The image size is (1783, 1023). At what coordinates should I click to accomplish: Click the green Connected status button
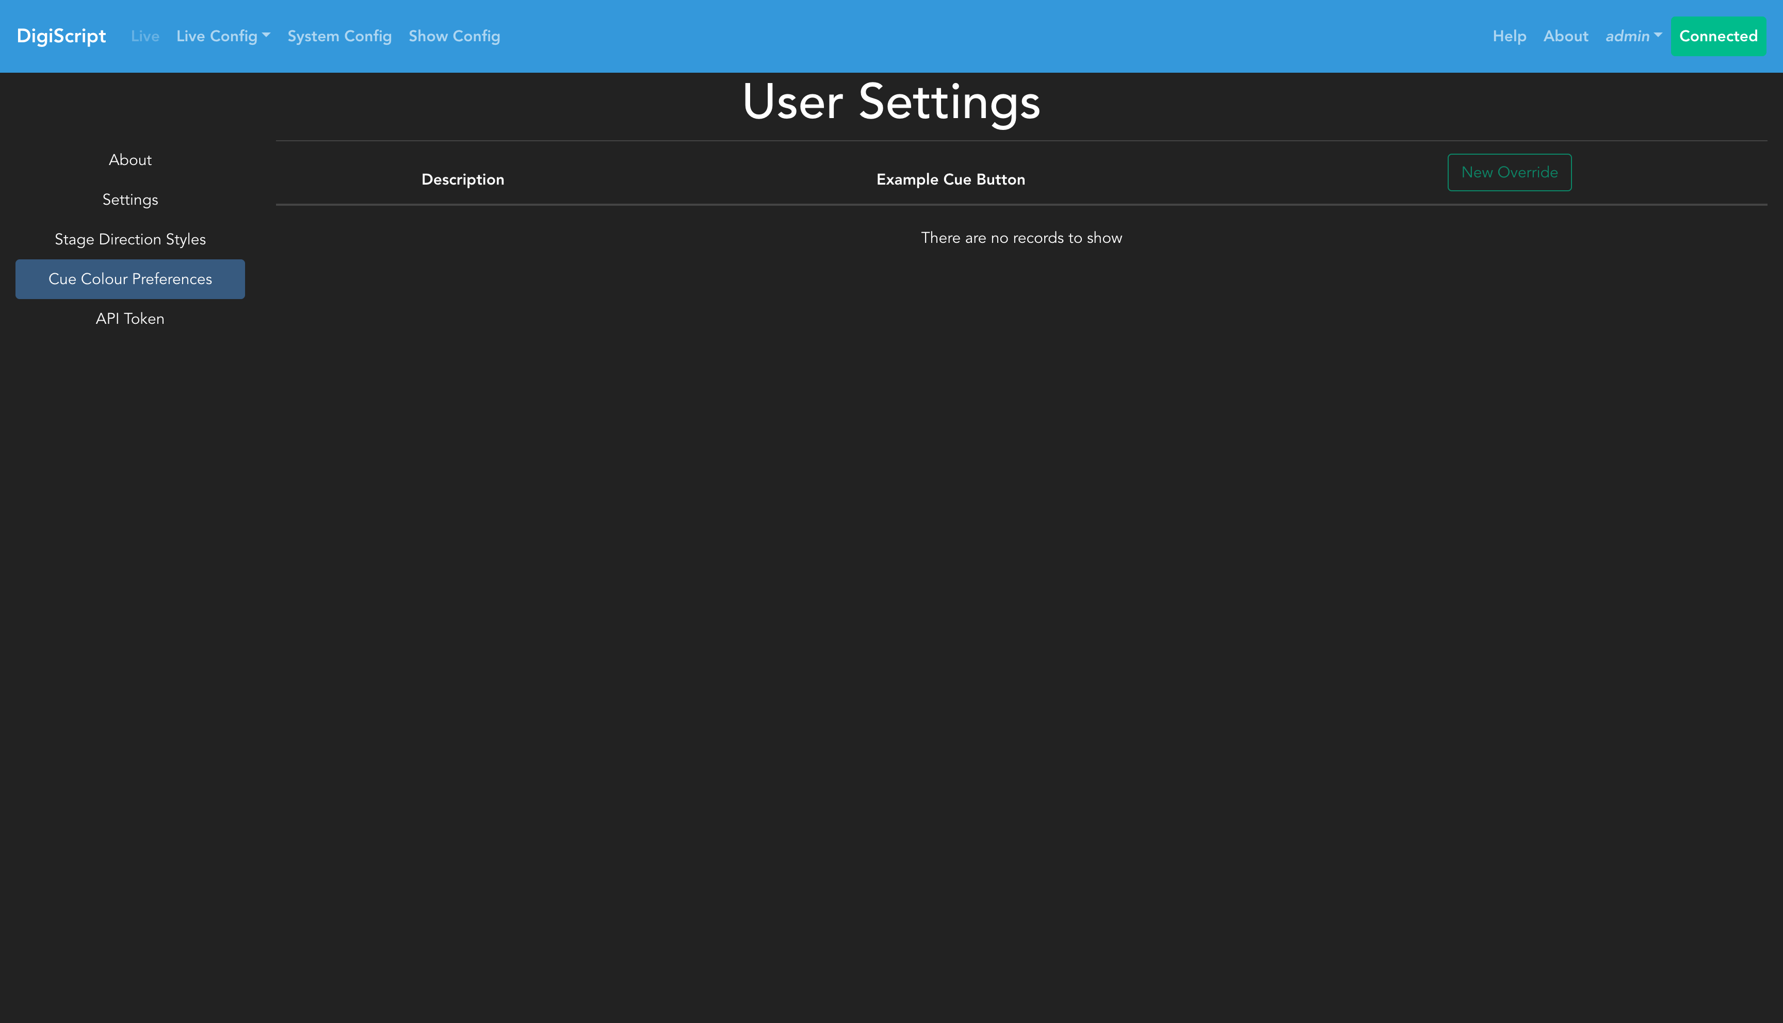click(1717, 36)
